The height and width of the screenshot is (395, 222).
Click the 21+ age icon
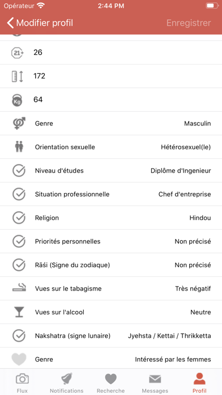pyautogui.click(x=18, y=53)
